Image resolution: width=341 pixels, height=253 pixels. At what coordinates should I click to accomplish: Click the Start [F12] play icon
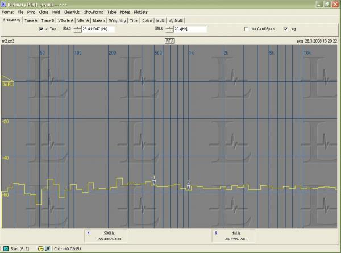tap(6, 248)
